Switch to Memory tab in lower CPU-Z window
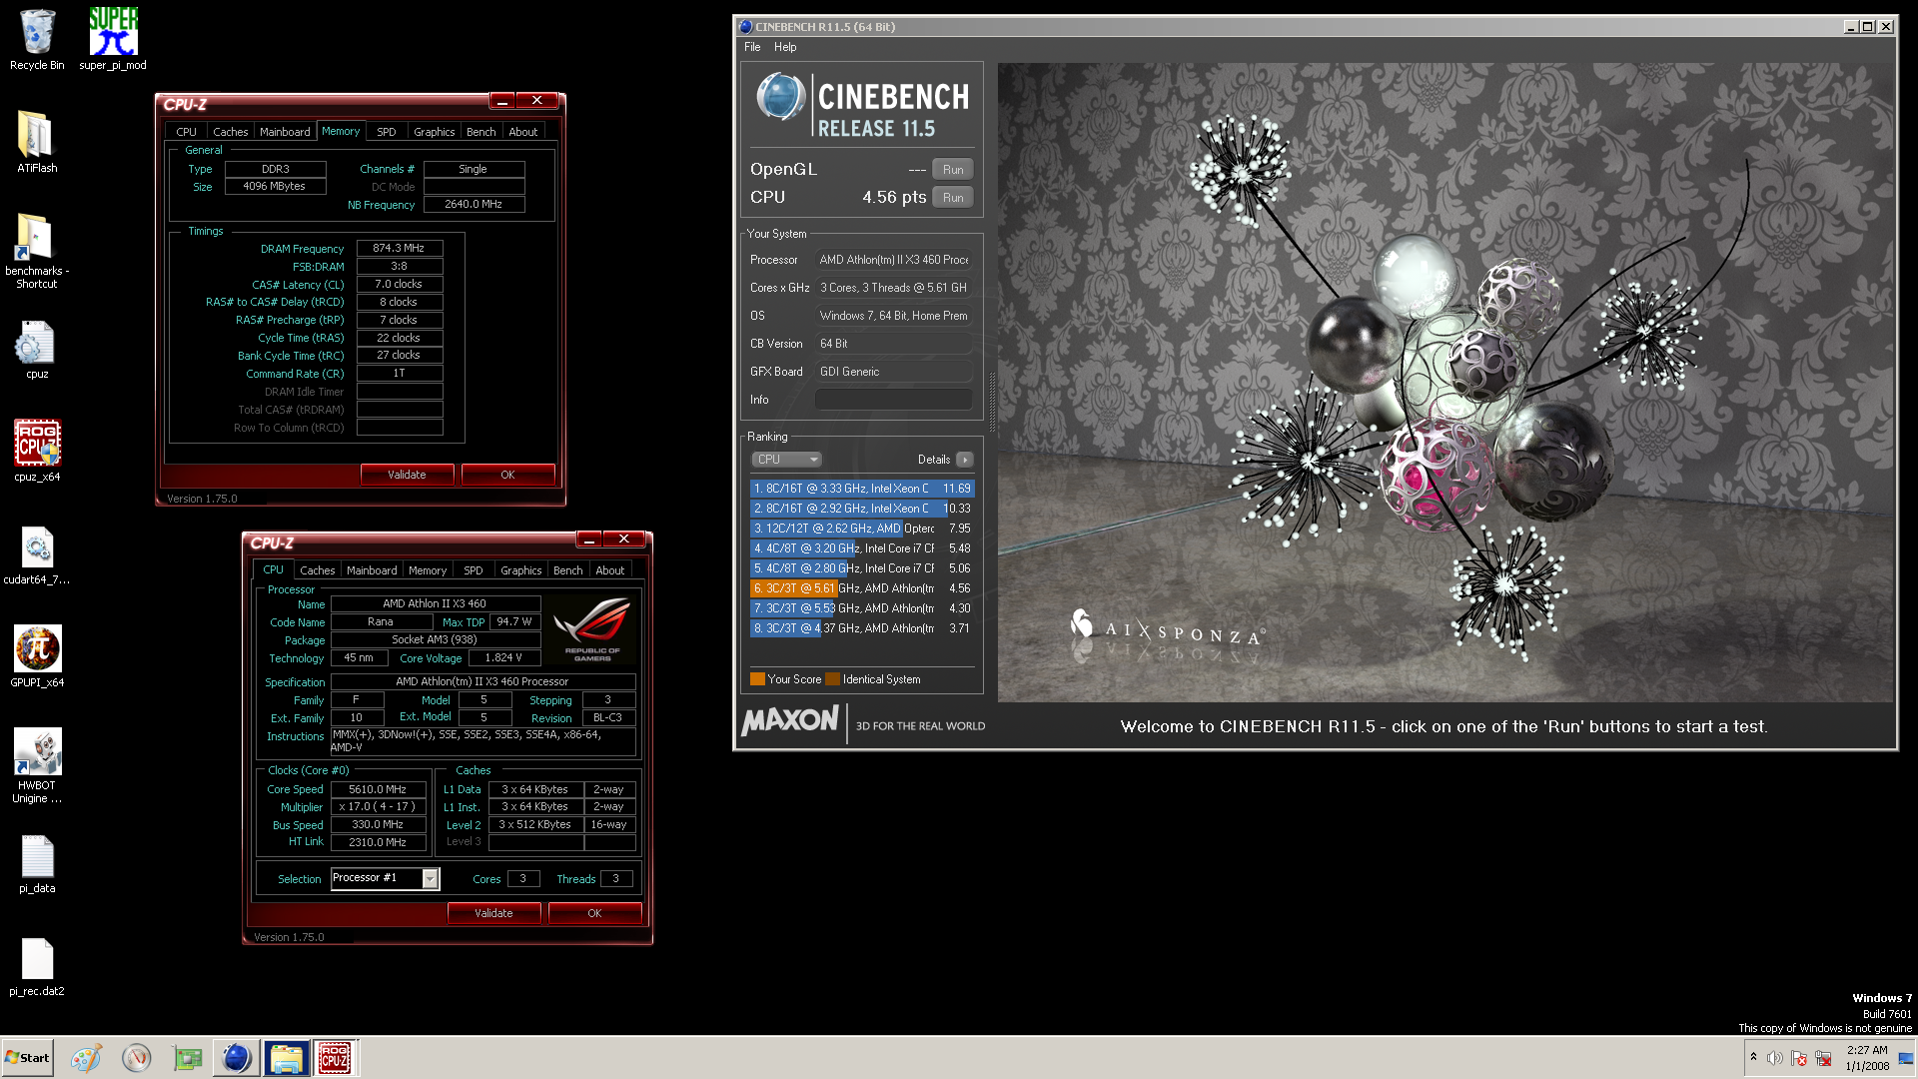Screen dimensions: 1918x1079 pos(428,570)
